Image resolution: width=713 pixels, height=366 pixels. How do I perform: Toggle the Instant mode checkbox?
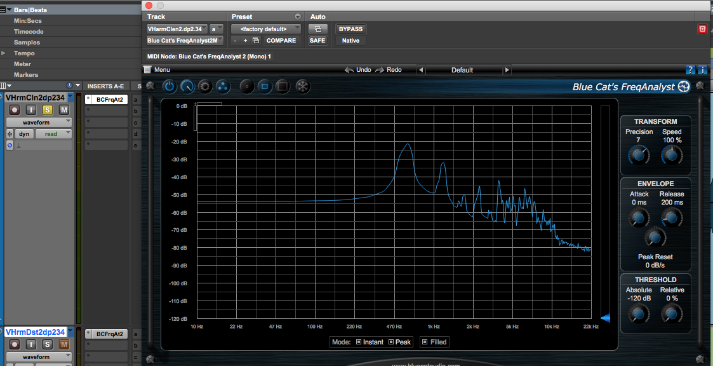click(x=359, y=342)
